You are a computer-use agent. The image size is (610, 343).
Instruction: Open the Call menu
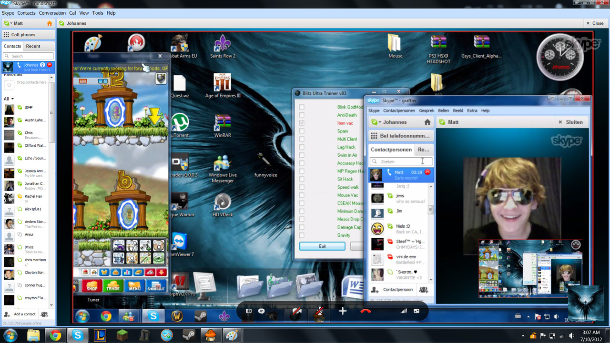(x=72, y=13)
